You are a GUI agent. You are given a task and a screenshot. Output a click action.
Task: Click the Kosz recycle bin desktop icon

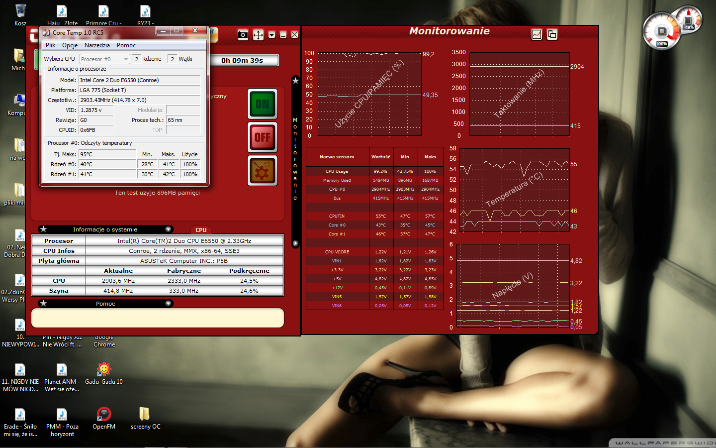[x=20, y=14]
